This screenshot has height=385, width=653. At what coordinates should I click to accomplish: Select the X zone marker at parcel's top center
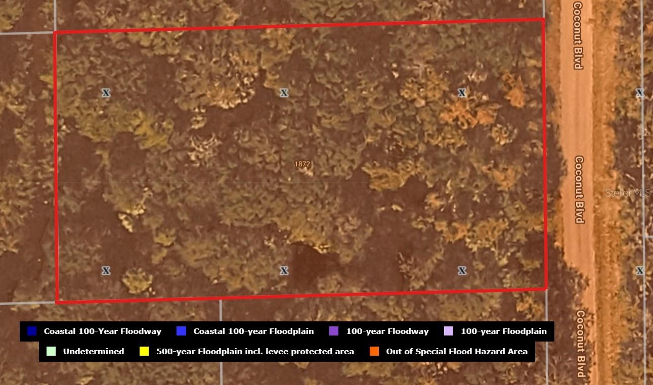(x=284, y=93)
